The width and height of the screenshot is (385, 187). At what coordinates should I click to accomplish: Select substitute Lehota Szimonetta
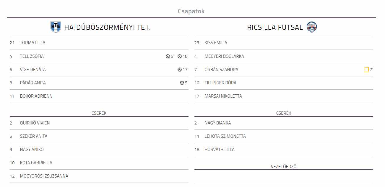pos(225,136)
